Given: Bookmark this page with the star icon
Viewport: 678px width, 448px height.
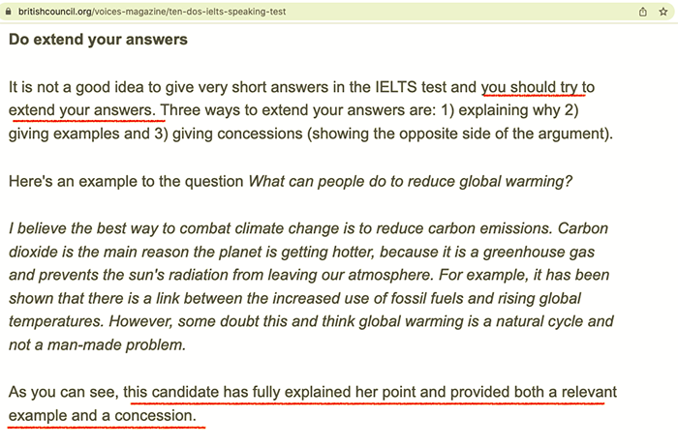Looking at the screenshot, I should tap(662, 12).
